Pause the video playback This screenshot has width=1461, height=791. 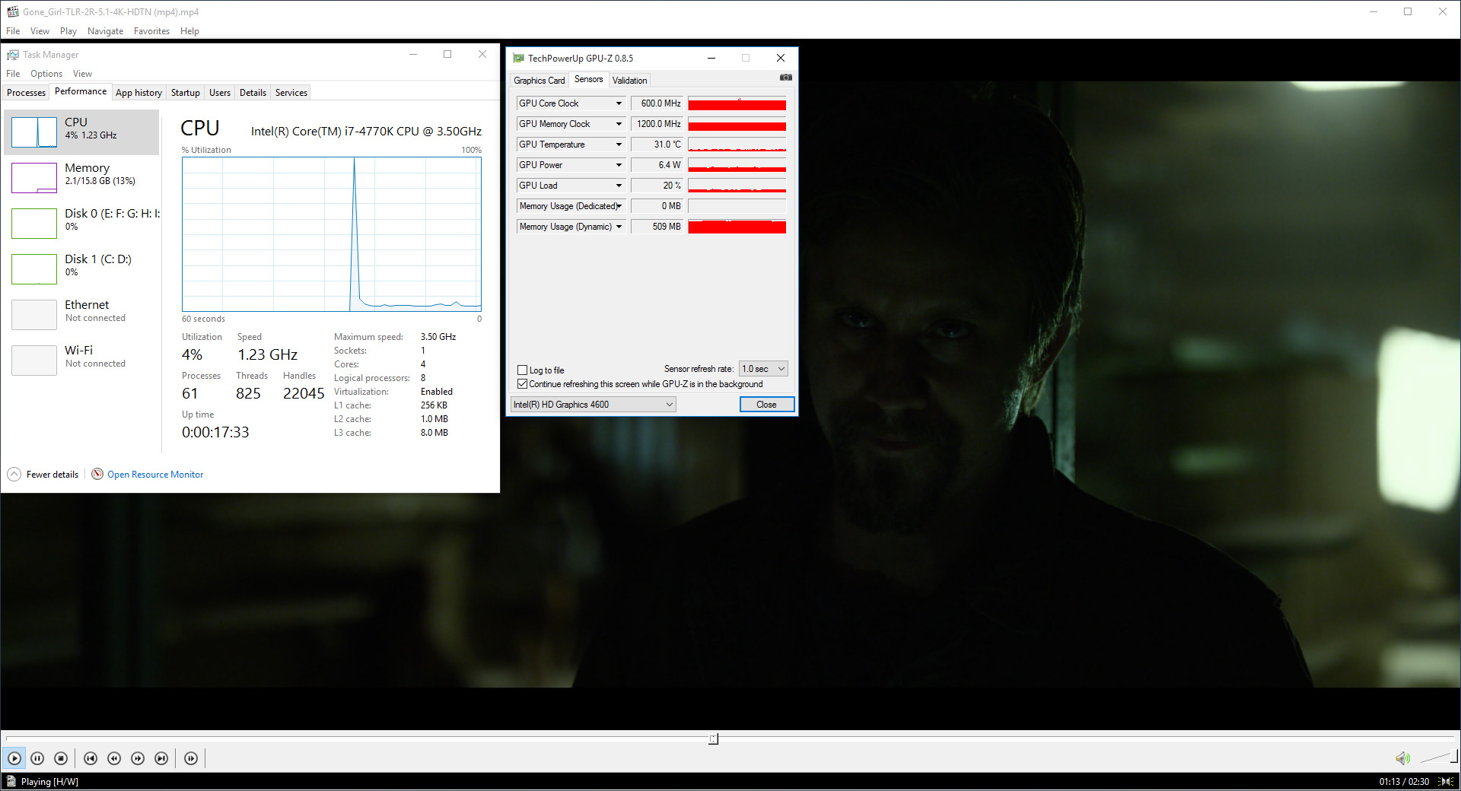pyautogui.click(x=37, y=758)
